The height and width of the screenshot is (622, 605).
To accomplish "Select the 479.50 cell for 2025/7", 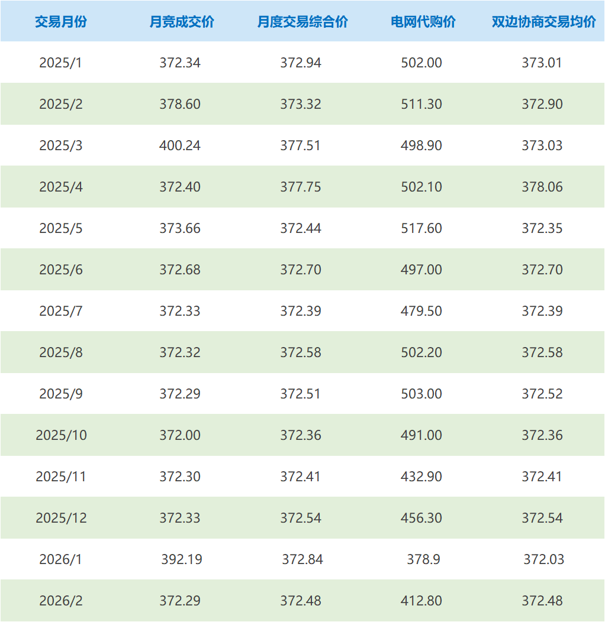I will click(421, 311).
